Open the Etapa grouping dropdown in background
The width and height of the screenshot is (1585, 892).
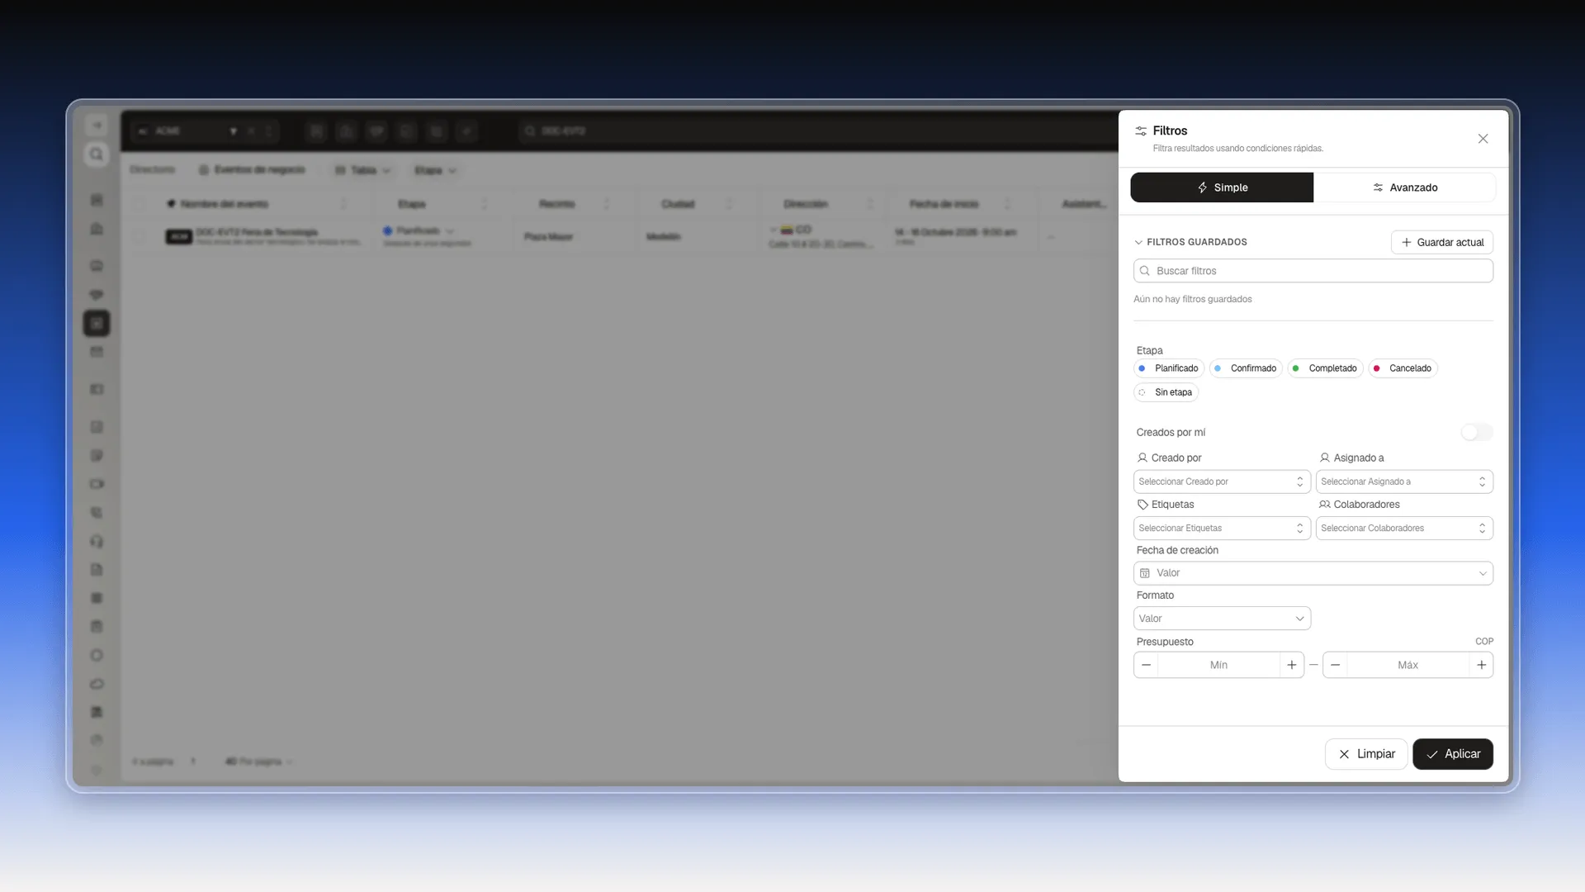coord(435,170)
